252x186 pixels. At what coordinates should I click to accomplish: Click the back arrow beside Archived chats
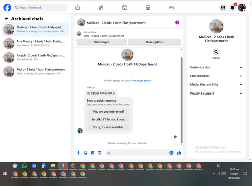(6, 19)
